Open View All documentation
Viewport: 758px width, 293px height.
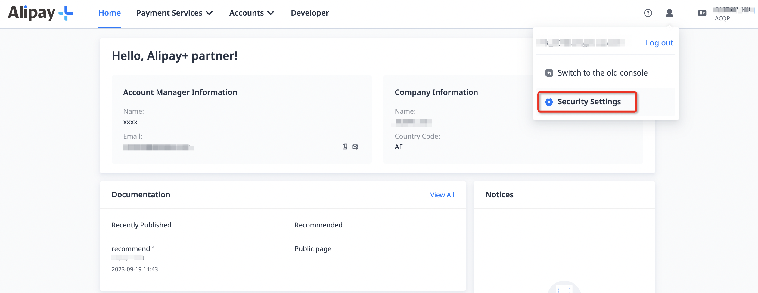442,195
